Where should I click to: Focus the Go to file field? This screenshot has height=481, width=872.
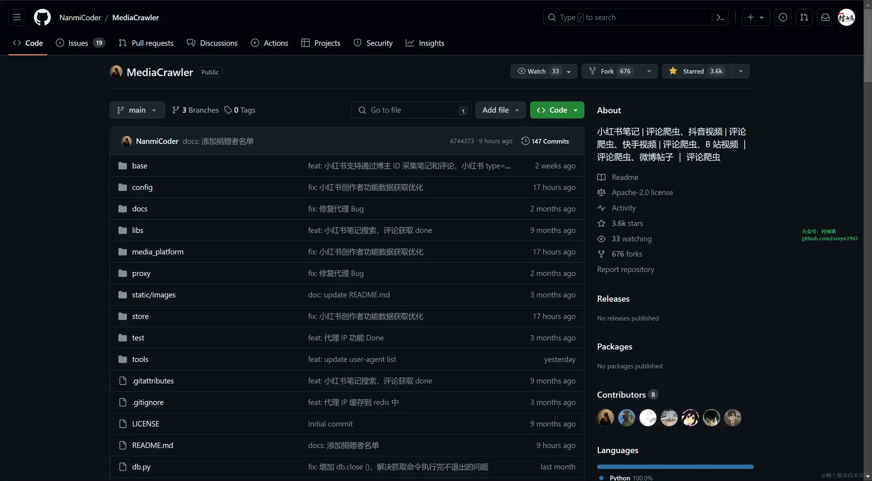click(x=411, y=110)
